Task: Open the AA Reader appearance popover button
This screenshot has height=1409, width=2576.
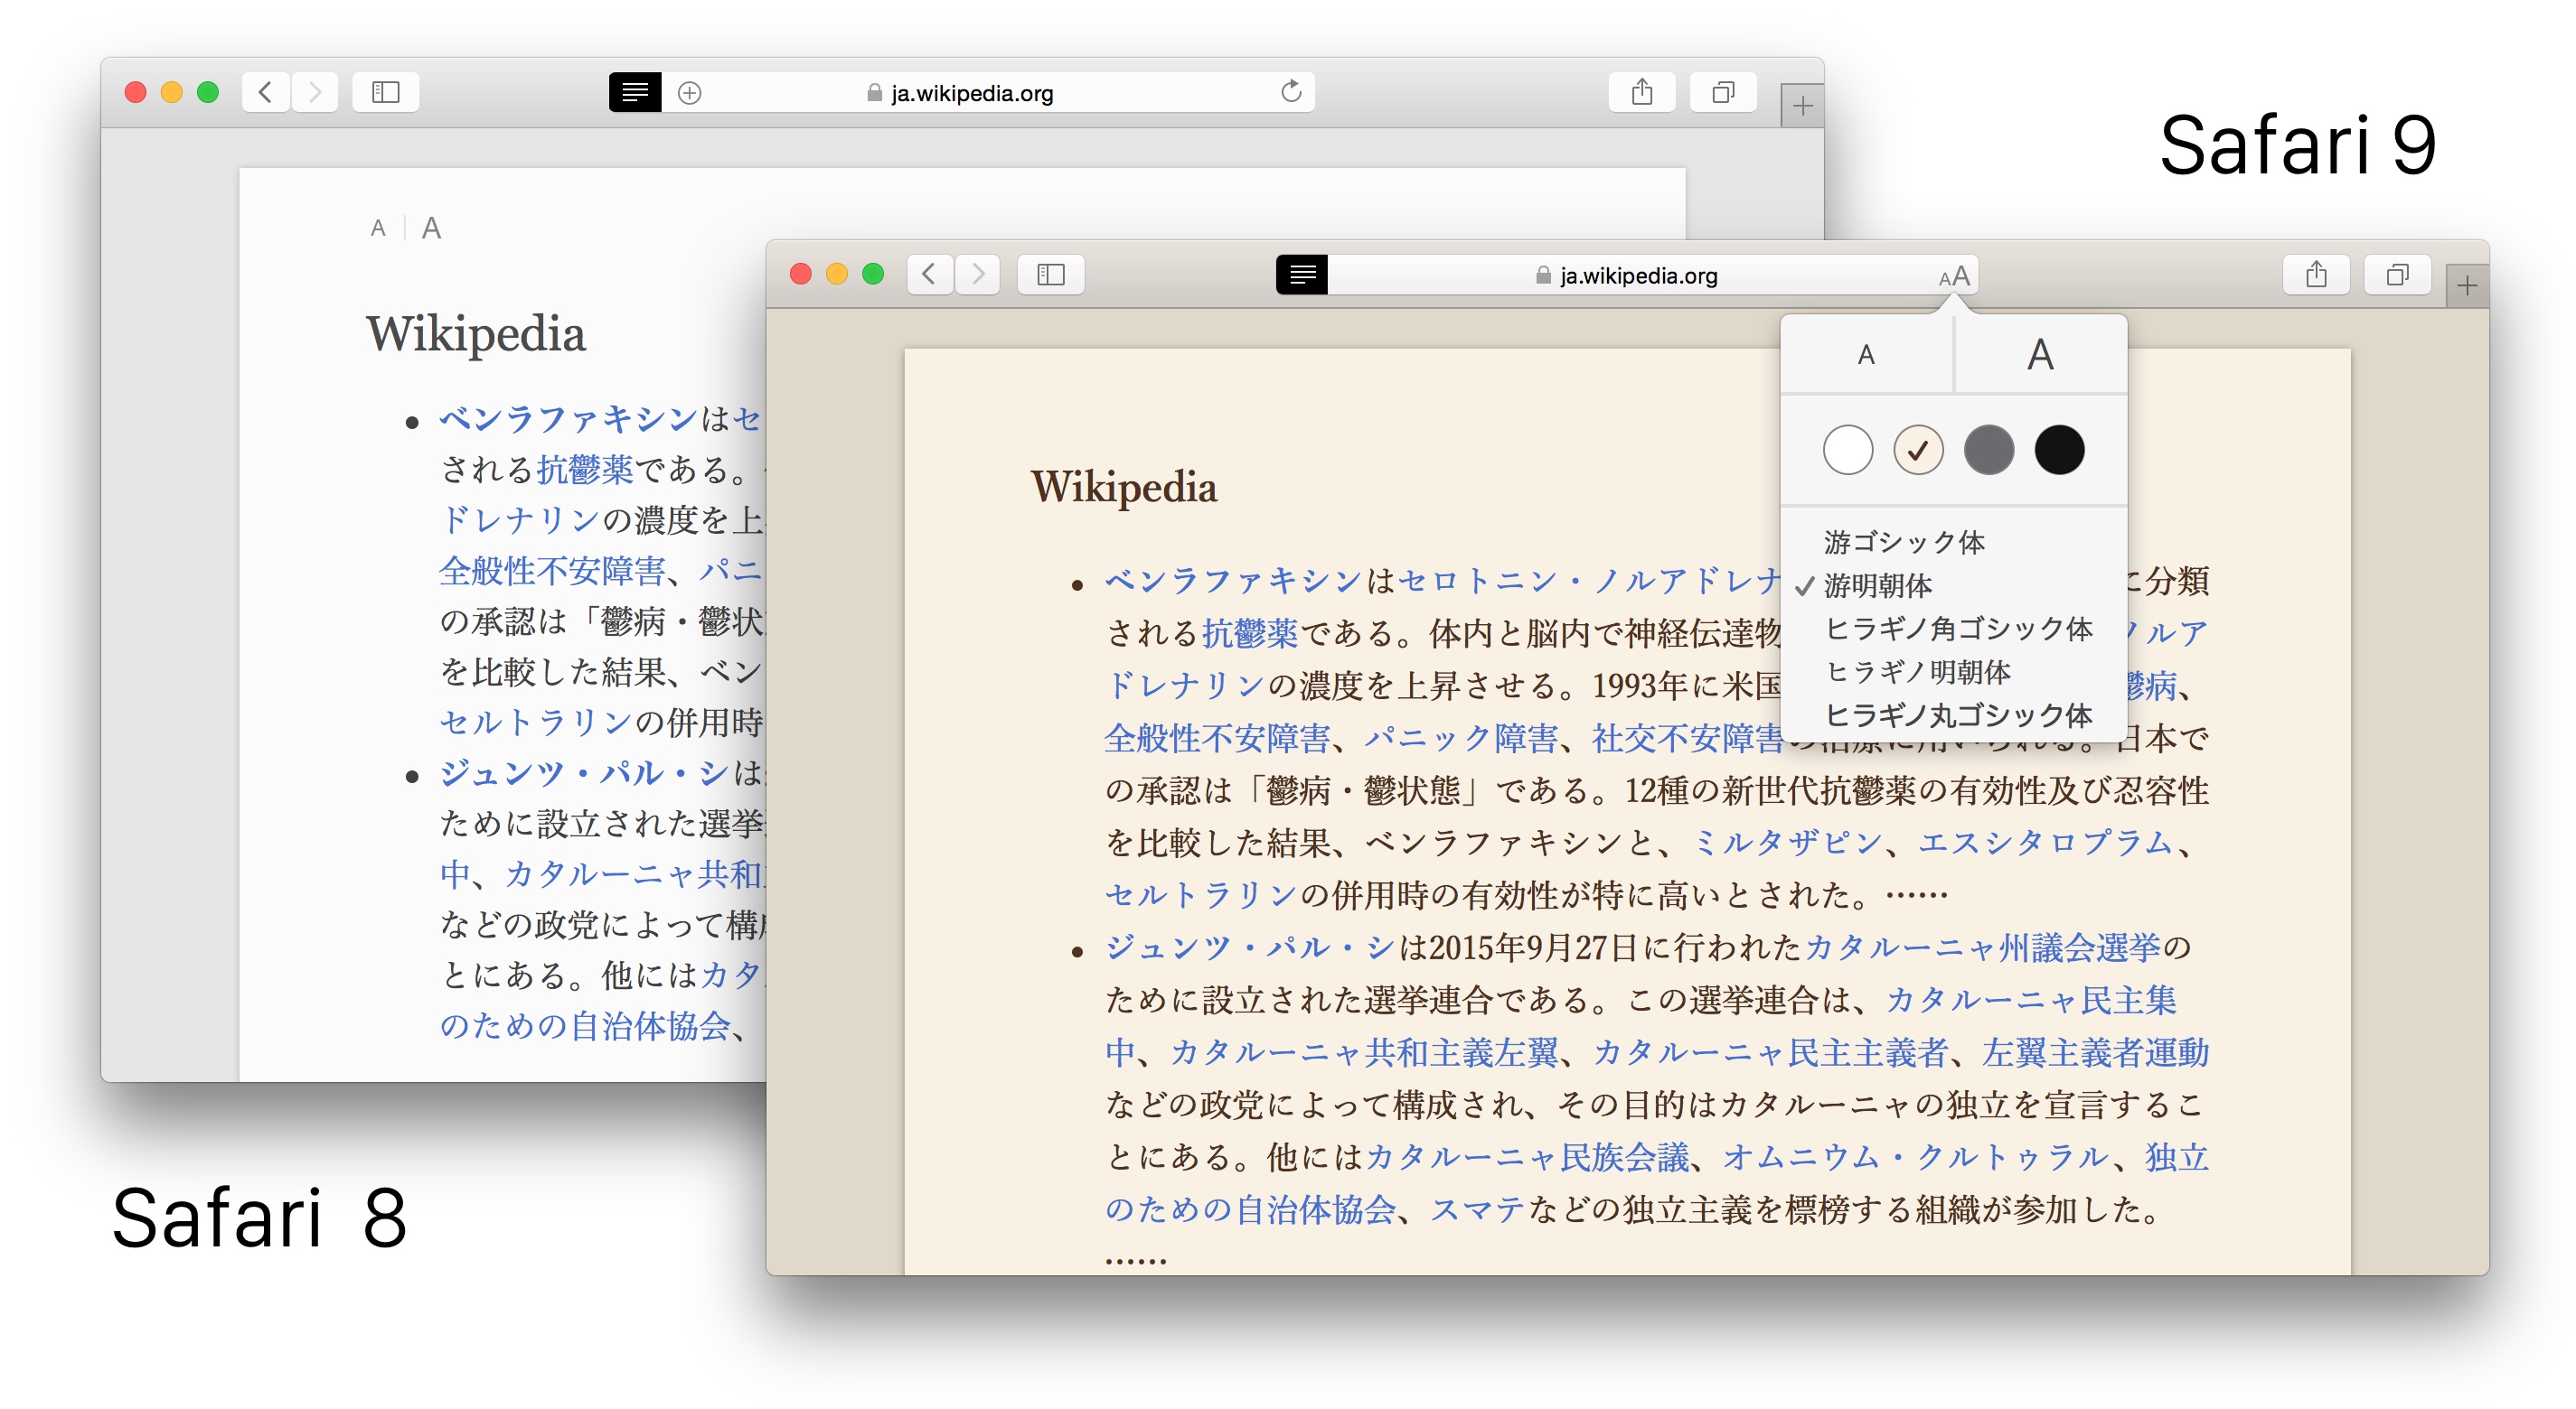Action: click(1954, 275)
